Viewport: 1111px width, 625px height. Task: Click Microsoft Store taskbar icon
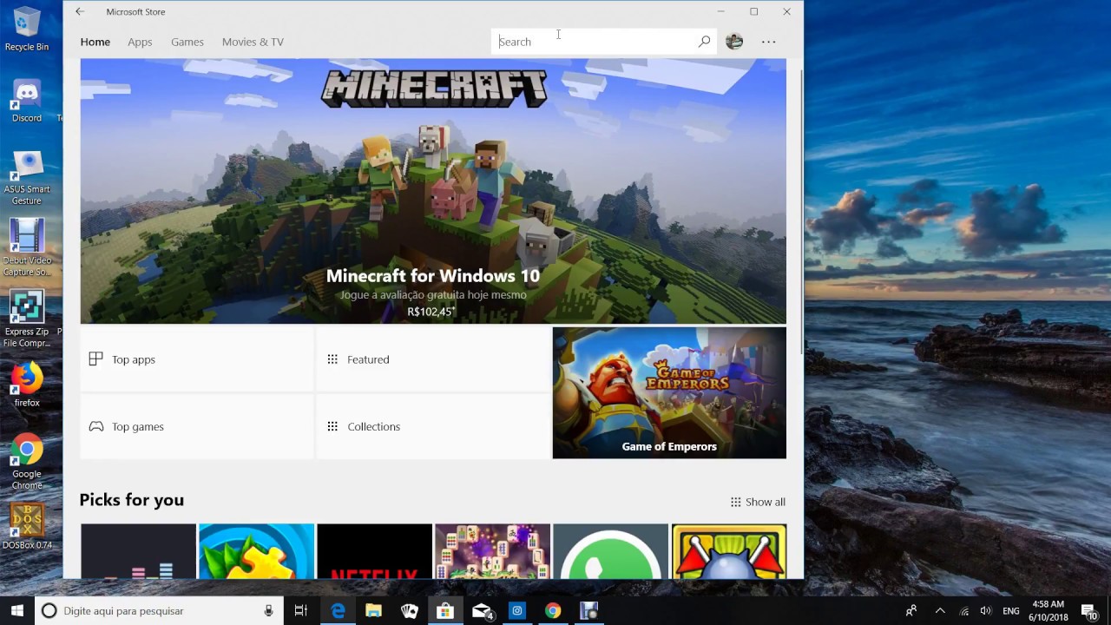(x=444, y=611)
